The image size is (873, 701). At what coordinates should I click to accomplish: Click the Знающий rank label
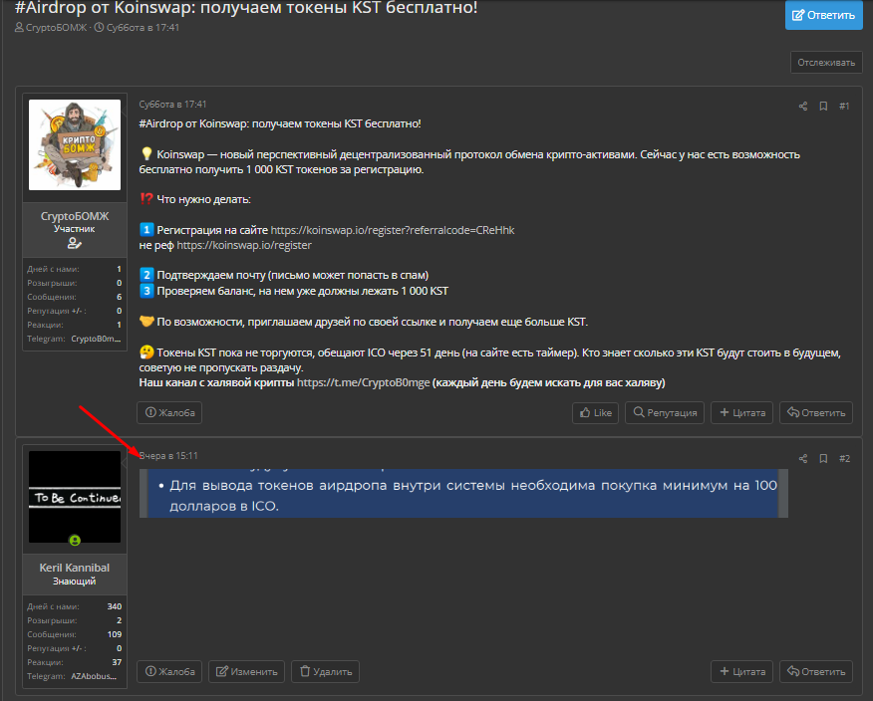tap(75, 581)
